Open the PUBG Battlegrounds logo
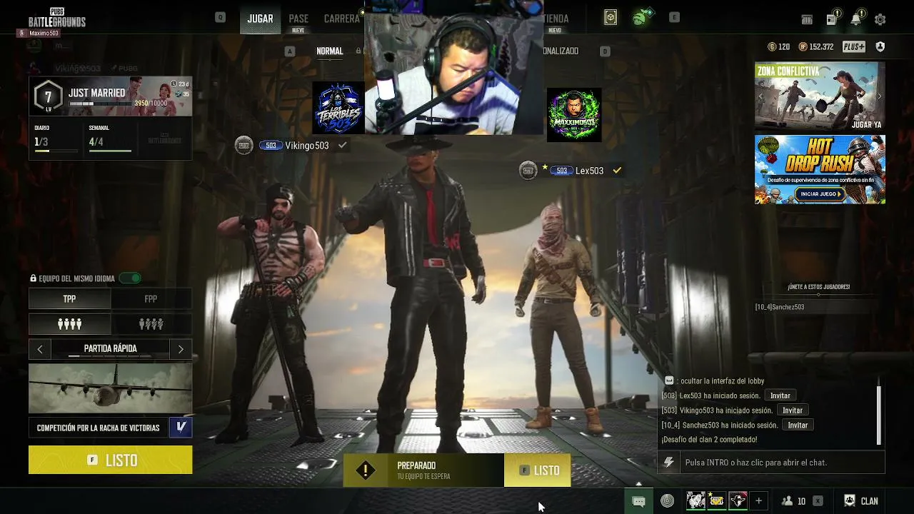The height and width of the screenshot is (514, 914). (x=57, y=18)
